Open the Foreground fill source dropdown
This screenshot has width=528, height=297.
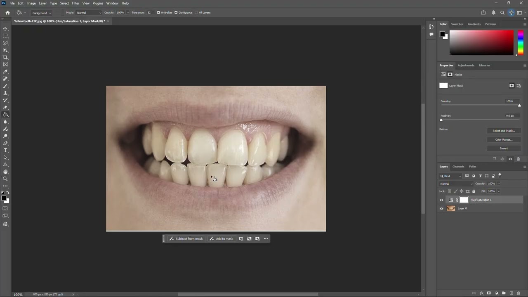pyautogui.click(x=42, y=13)
